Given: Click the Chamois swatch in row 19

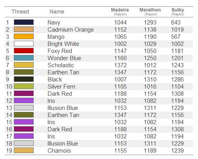Looking at the screenshot, I should [24, 150].
